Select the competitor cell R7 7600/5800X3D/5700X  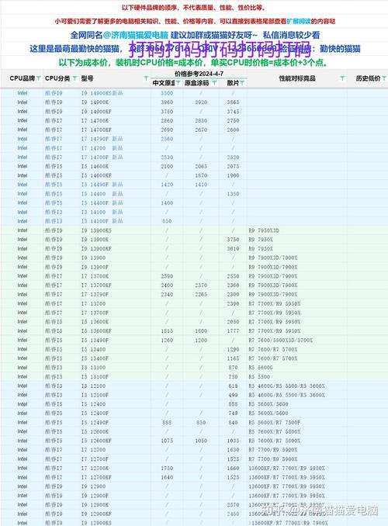point(280,340)
